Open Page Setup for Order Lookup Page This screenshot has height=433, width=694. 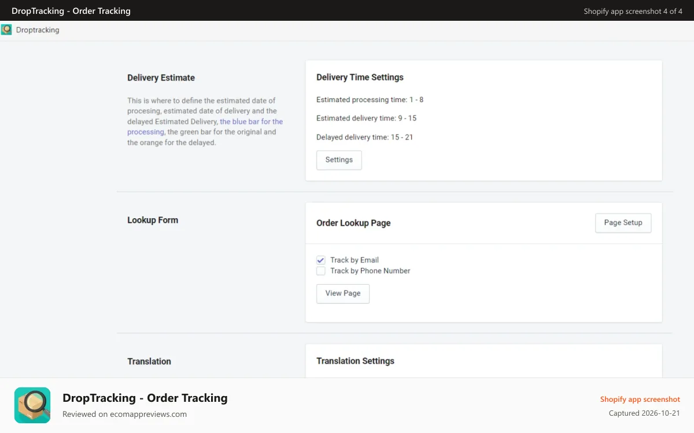pos(623,223)
